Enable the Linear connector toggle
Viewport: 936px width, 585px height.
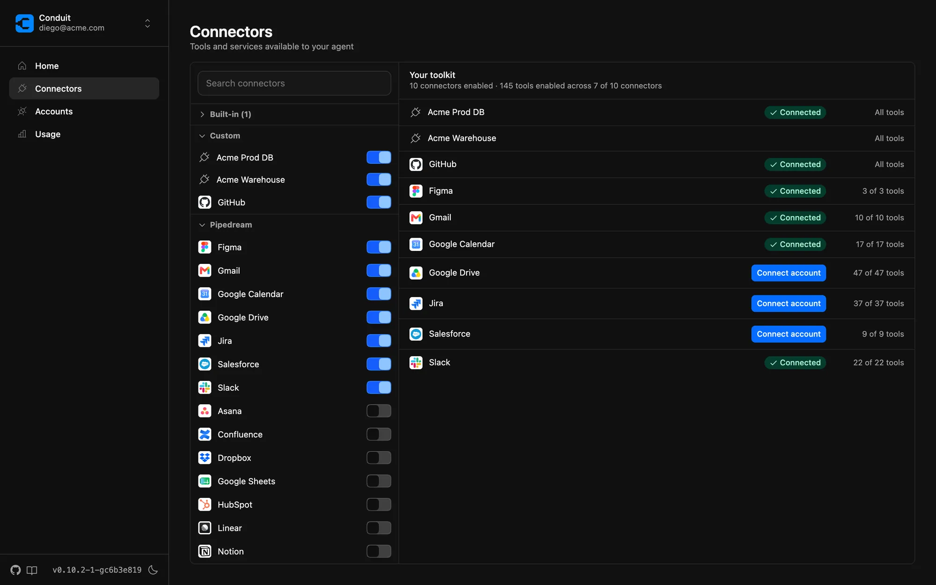(379, 528)
